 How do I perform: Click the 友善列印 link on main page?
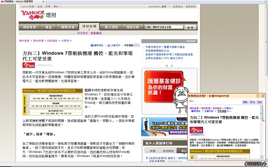pyautogui.click(x=116, y=45)
